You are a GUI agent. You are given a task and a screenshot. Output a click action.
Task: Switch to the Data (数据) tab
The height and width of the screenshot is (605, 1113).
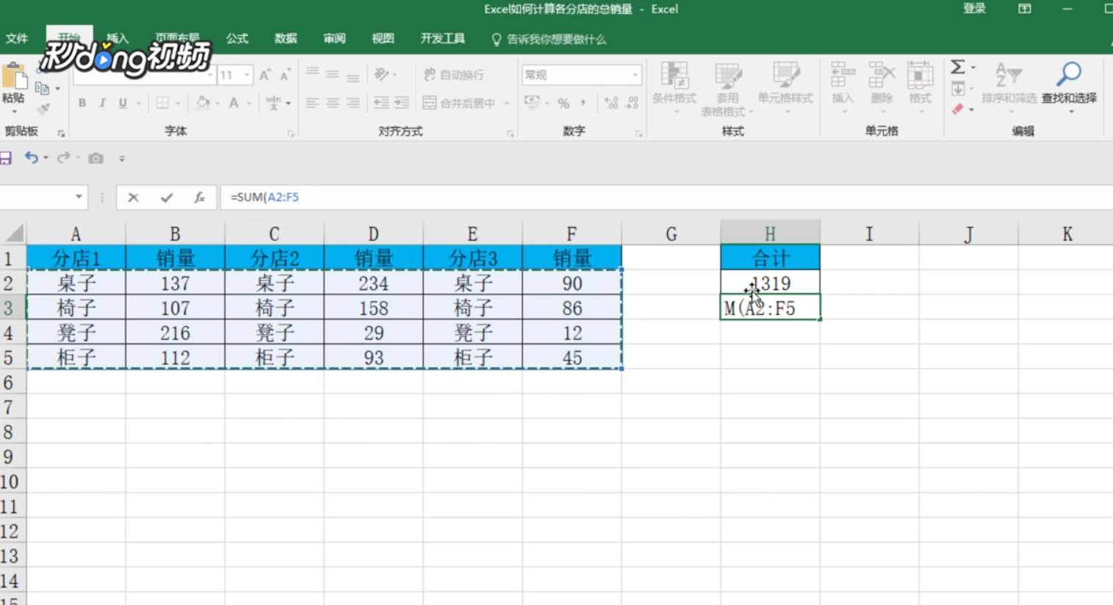coord(285,39)
